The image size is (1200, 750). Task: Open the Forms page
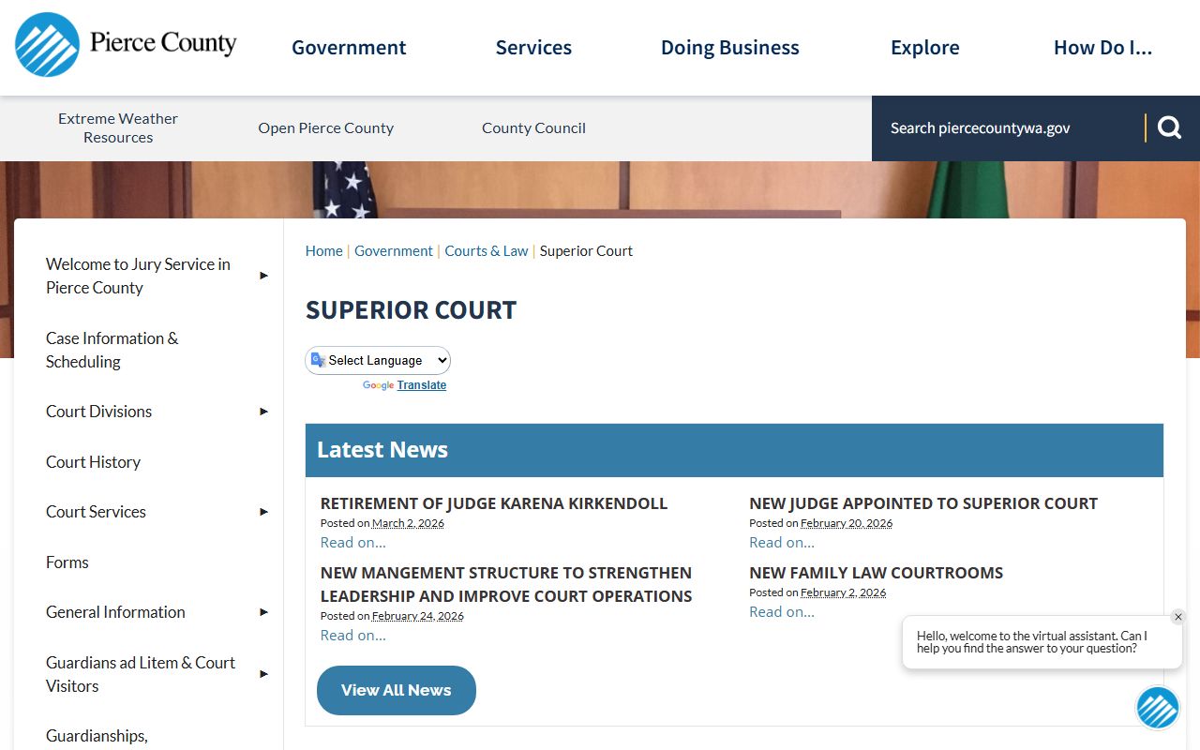click(x=67, y=562)
